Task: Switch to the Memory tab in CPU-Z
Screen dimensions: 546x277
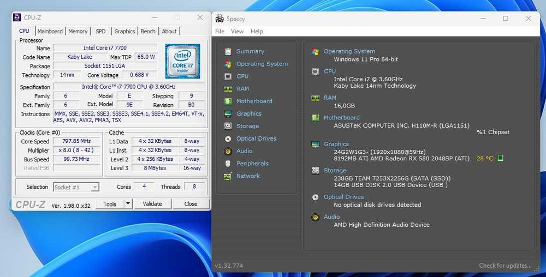Action: point(78,31)
